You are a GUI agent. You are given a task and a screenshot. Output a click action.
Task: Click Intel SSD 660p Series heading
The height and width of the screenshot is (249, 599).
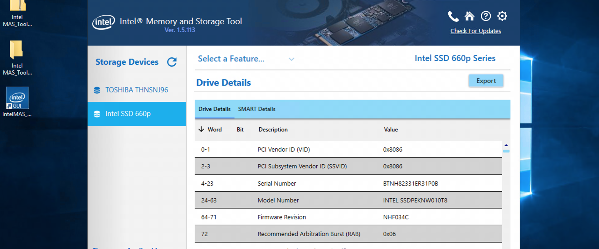coord(455,58)
